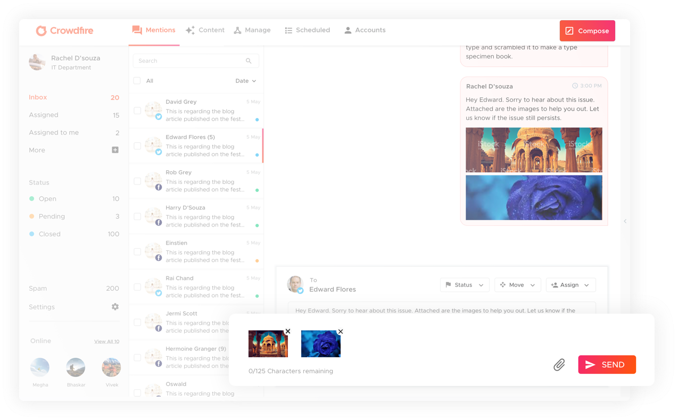Click Twitter badge on Rai Chand avatar
678x420 pixels.
pyautogui.click(x=159, y=293)
